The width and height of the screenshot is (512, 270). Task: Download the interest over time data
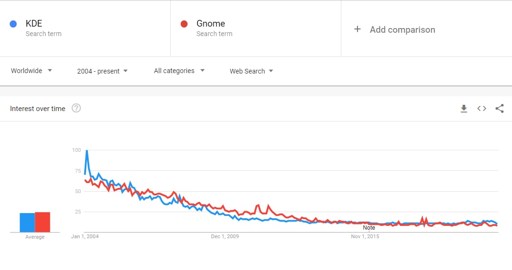pos(464,109)
